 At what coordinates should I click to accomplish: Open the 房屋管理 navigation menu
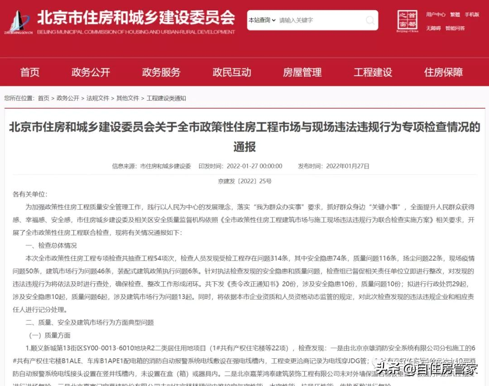tap(302, 72)
